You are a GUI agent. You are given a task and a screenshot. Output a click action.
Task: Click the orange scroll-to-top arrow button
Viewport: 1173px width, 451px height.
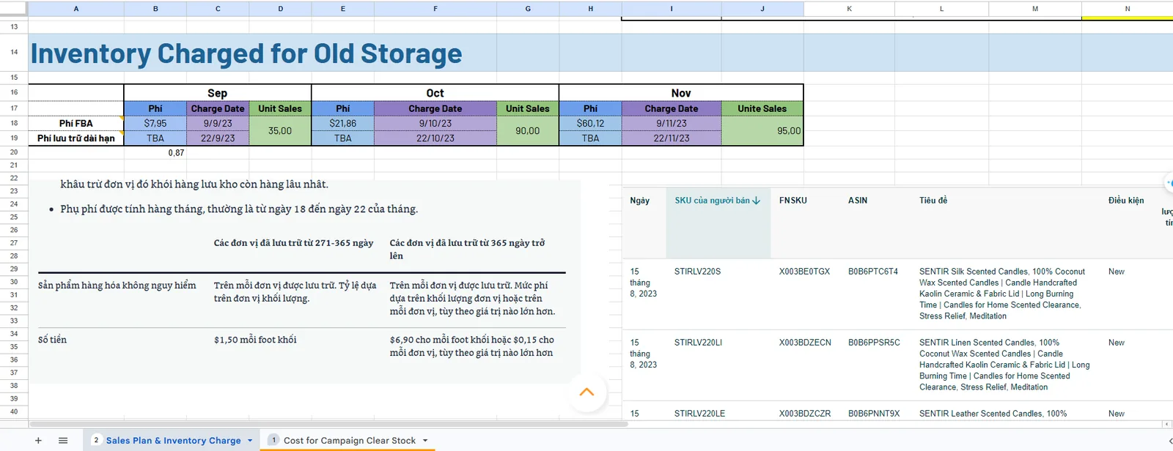[x=586, y=392]
